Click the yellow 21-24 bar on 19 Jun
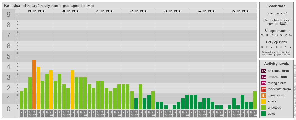The width and height of the screenshot is (296, 120). click(x=51, y=90)
